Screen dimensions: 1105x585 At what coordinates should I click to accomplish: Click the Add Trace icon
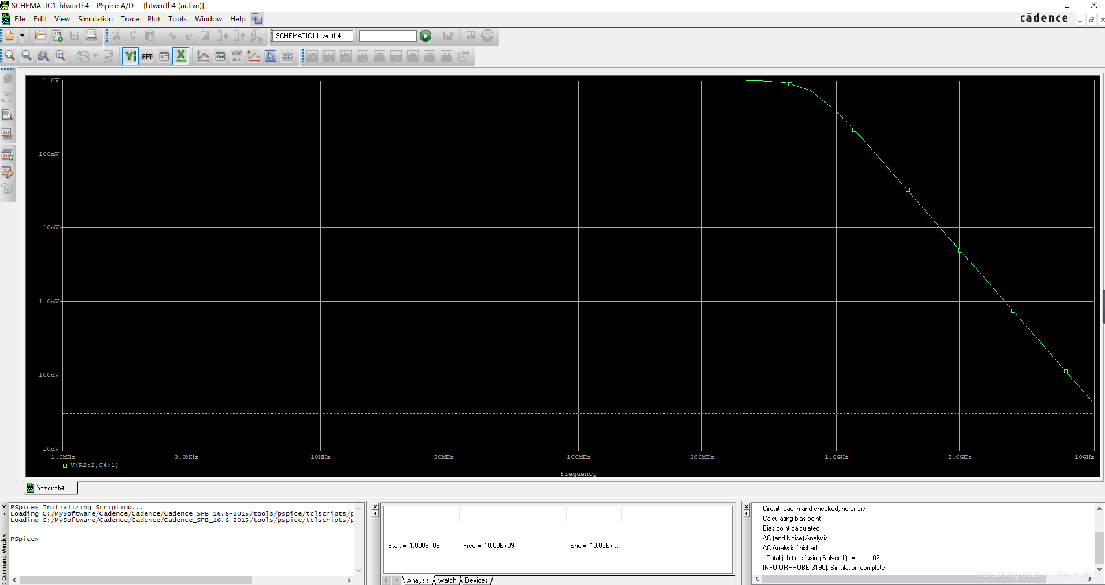203,56
